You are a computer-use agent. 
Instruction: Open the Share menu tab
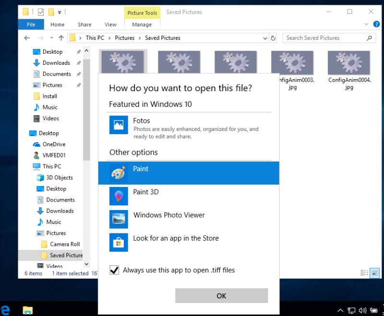point(84,24)
